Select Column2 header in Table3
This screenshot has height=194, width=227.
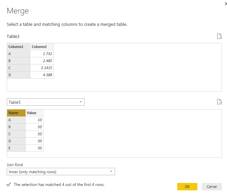point(42,47)
